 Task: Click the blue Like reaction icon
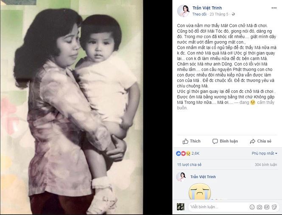(179, 154)
